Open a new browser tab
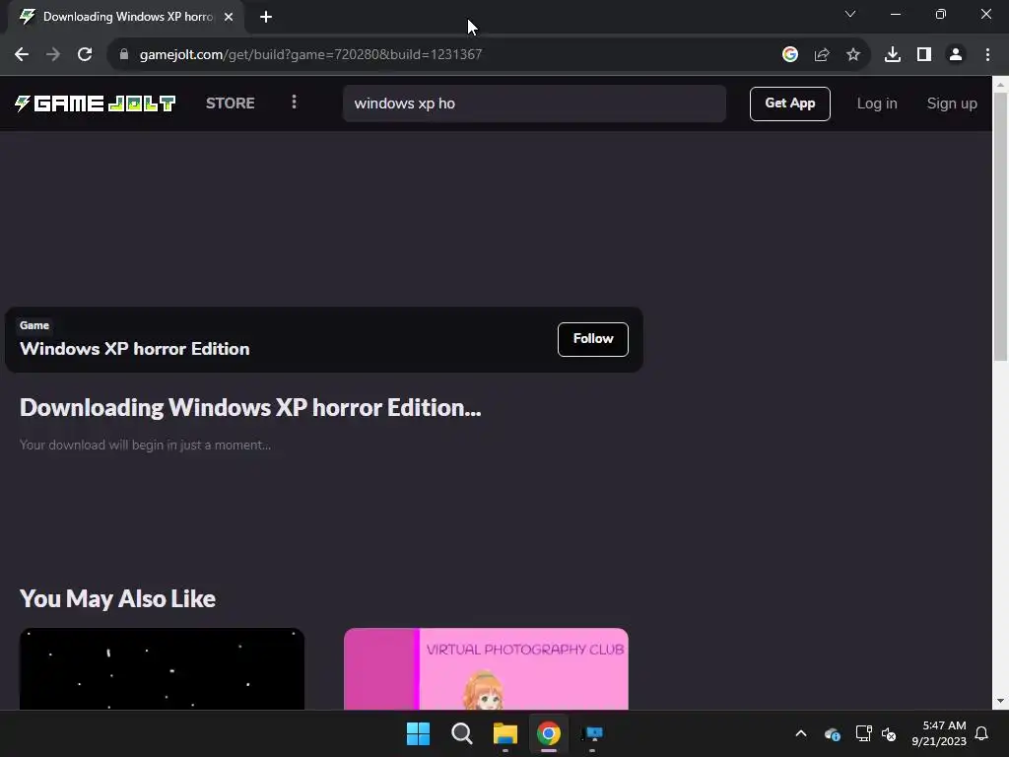This screenshot has width=1009, height=757. (x=266, y=17)
